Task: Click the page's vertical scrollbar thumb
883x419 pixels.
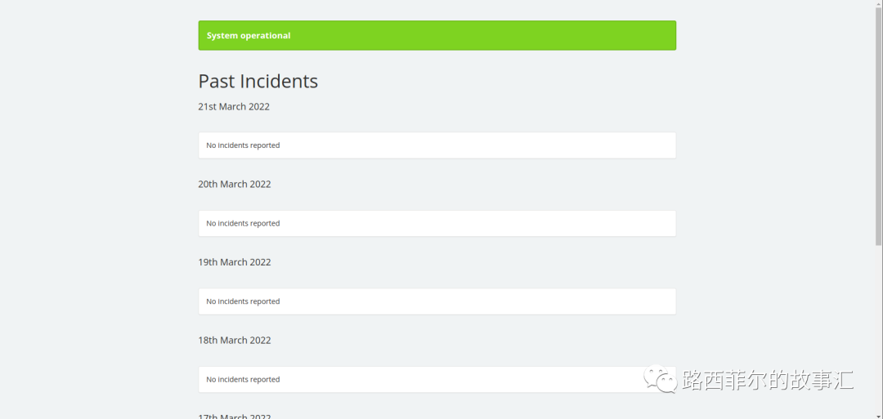Action: coord(878,125)
